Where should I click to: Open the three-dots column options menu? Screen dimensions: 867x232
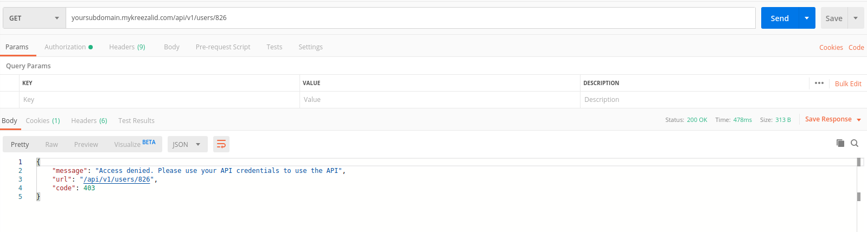tap(819, 83)
